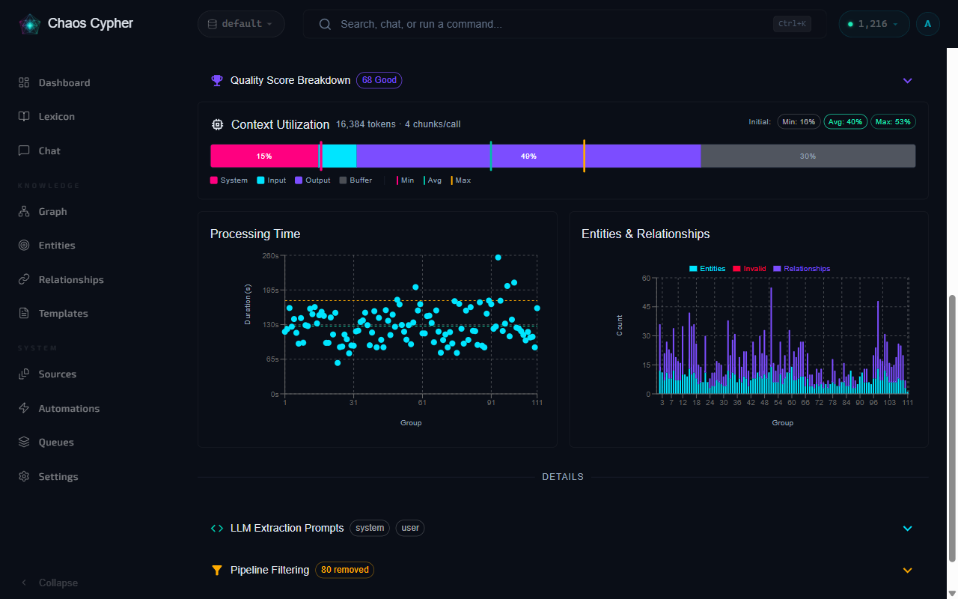Click the Relationships link icon
This screenshot has width=958, height=599.
[x=24, y=279]
